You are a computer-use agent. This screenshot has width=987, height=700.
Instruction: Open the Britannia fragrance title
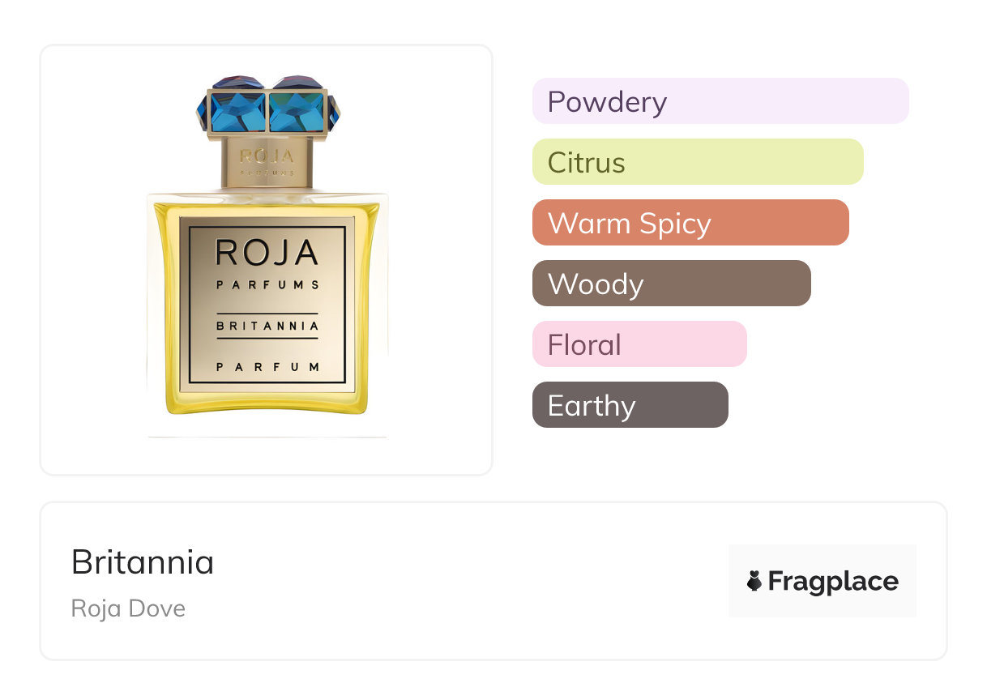coord(143,562)
